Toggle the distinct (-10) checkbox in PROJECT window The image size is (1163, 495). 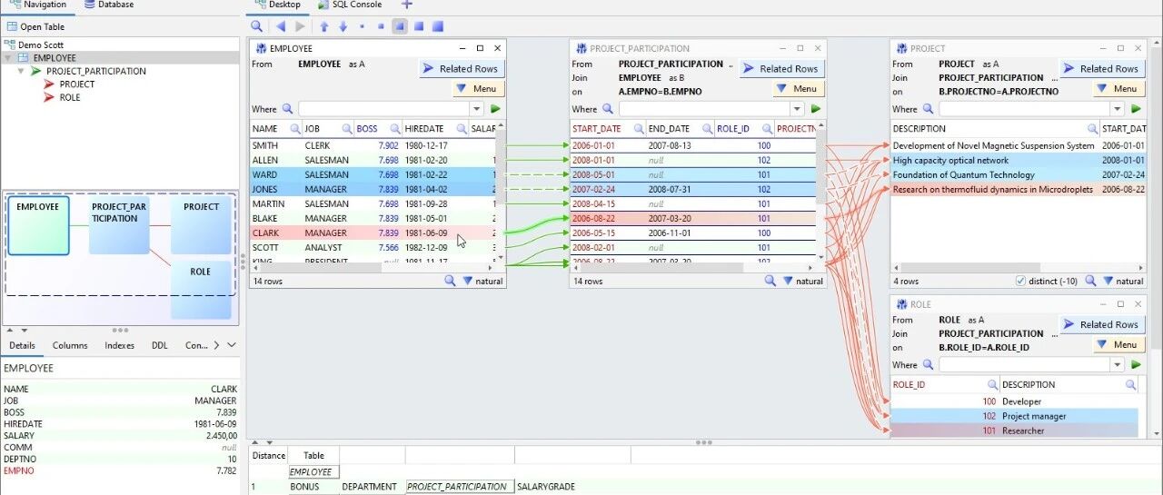(x=1021, y=281)
